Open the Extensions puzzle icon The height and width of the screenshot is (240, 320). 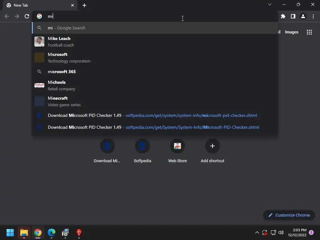click(283, 16)
